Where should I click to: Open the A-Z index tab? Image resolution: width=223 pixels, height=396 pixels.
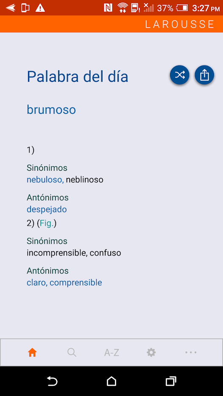click(111, 352)
